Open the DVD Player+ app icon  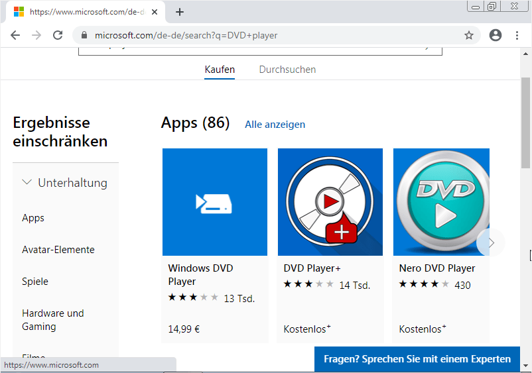click(330, 202)
